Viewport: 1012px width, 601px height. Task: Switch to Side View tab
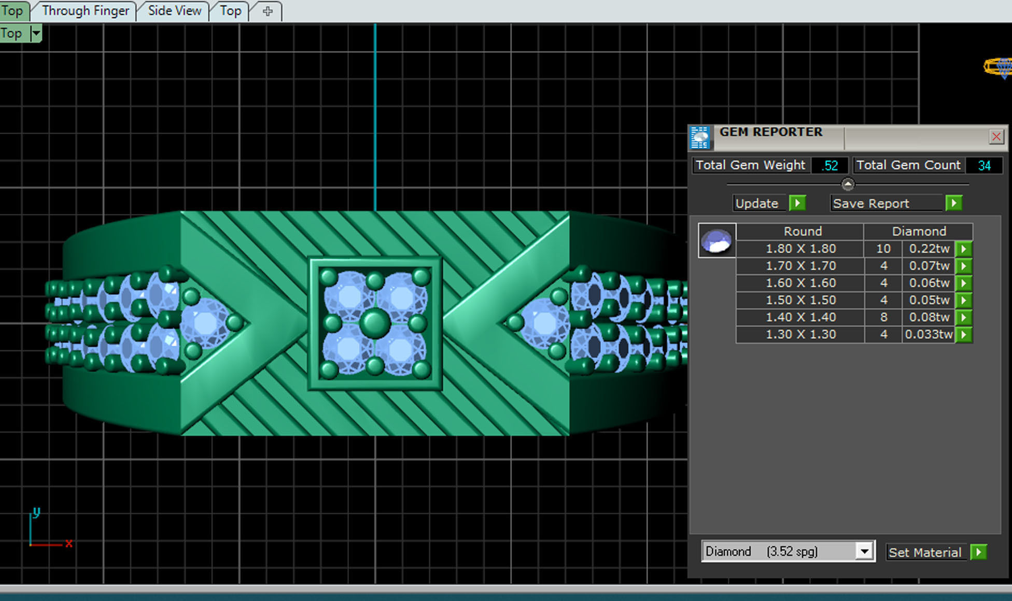[174, 11]
